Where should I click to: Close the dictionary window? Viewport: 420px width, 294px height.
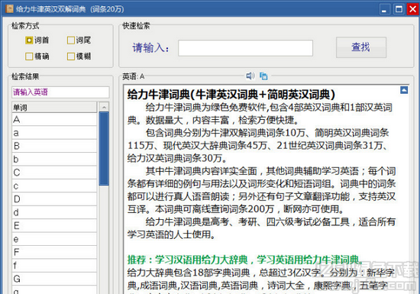coord(413,9)
